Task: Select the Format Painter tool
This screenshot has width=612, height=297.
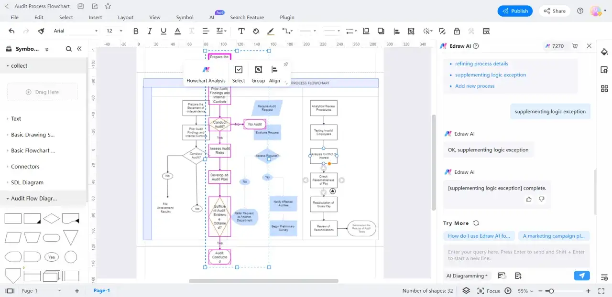Action: pyautogui.click(x=41, y=31)
